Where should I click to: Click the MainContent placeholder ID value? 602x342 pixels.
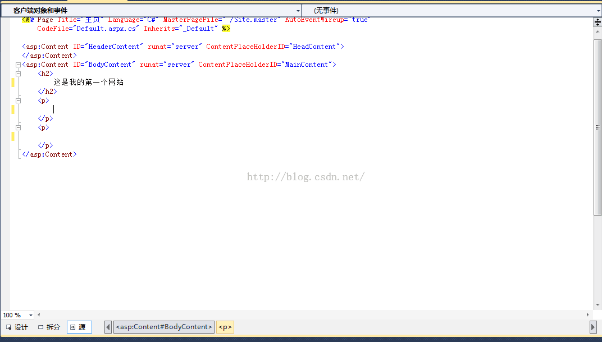pyautogui.click(x=307, y=65)
